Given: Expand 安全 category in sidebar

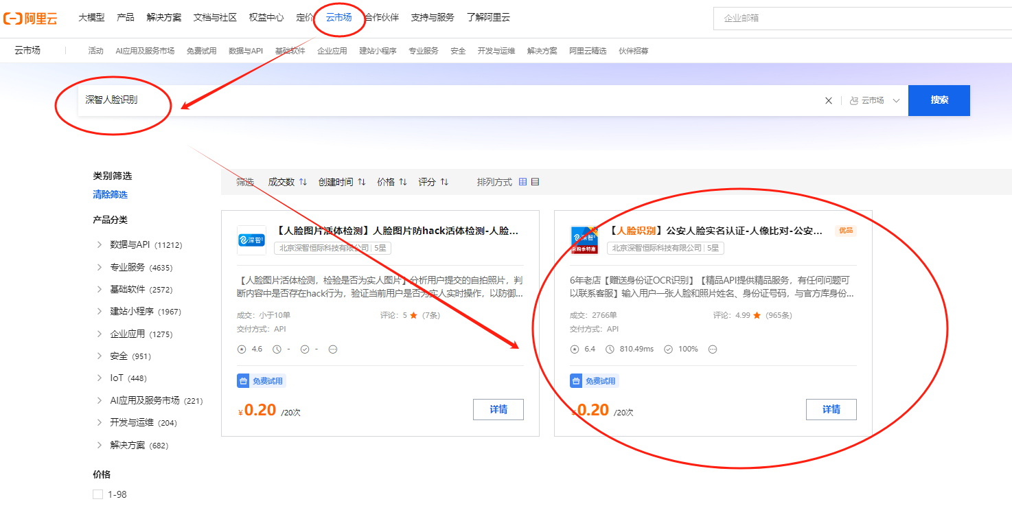Looking at the screenshot, I should click(x=100, y=356).
